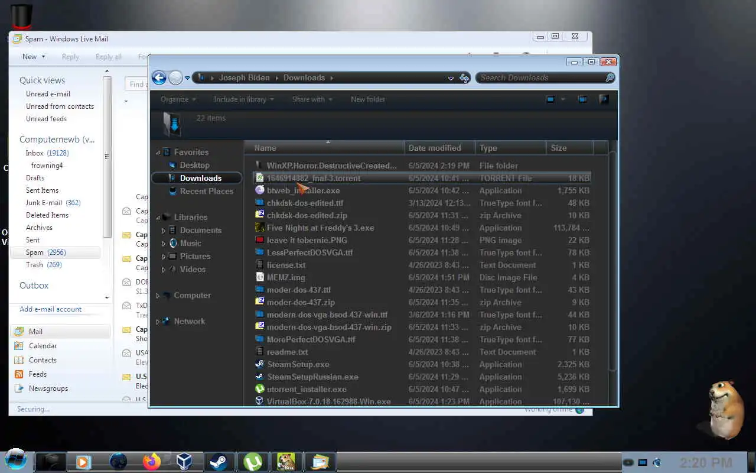Image resolution: width=756 pixels, height=473 pixels.
Task: Select Recent Places under Favorites
Action: pyautogui.click(x=207, y=191)
